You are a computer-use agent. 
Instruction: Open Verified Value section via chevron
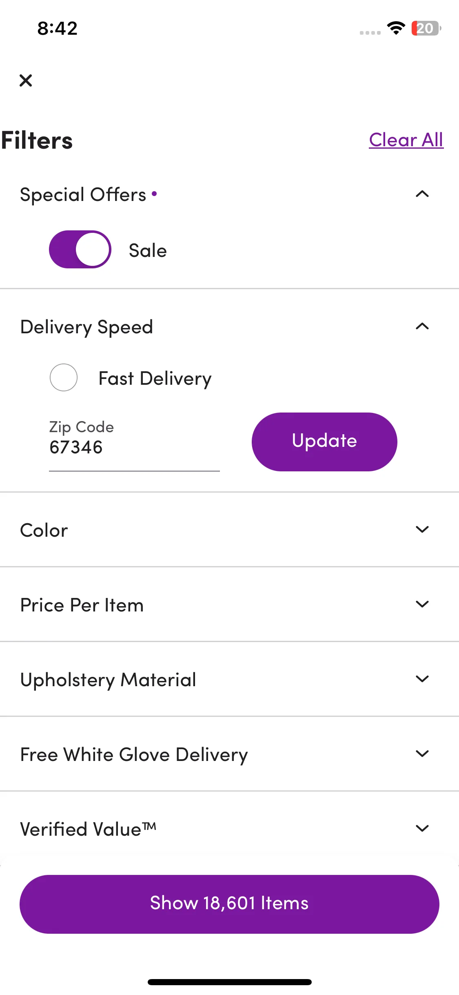tap(422, 828)
